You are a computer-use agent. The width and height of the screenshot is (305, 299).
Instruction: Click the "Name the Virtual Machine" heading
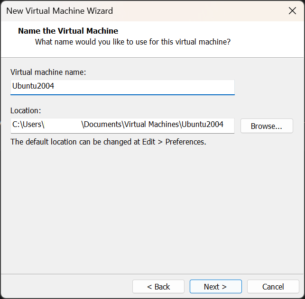68,31
